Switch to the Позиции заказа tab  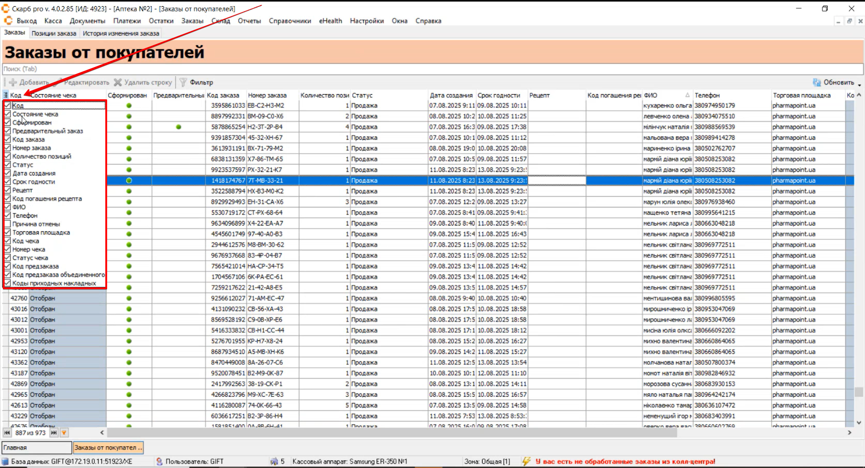coord(54,33)
